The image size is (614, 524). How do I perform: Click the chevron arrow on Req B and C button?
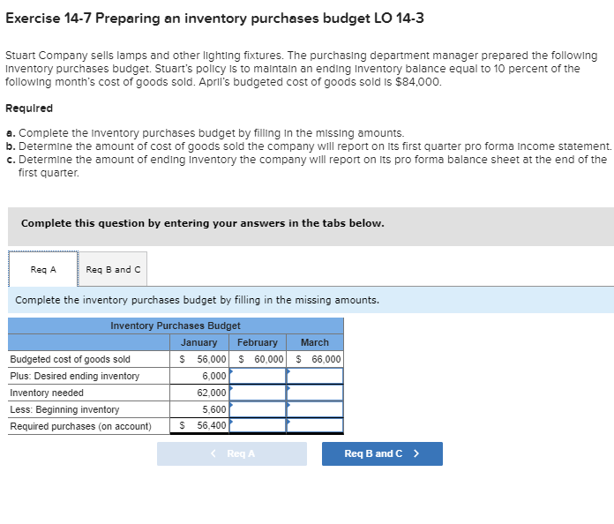[416, 453]
